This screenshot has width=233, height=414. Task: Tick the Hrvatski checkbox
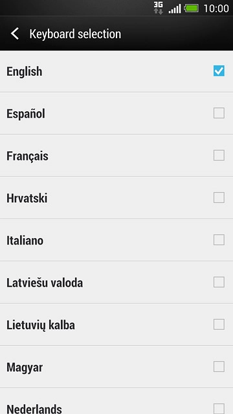(x=219, y=197)
